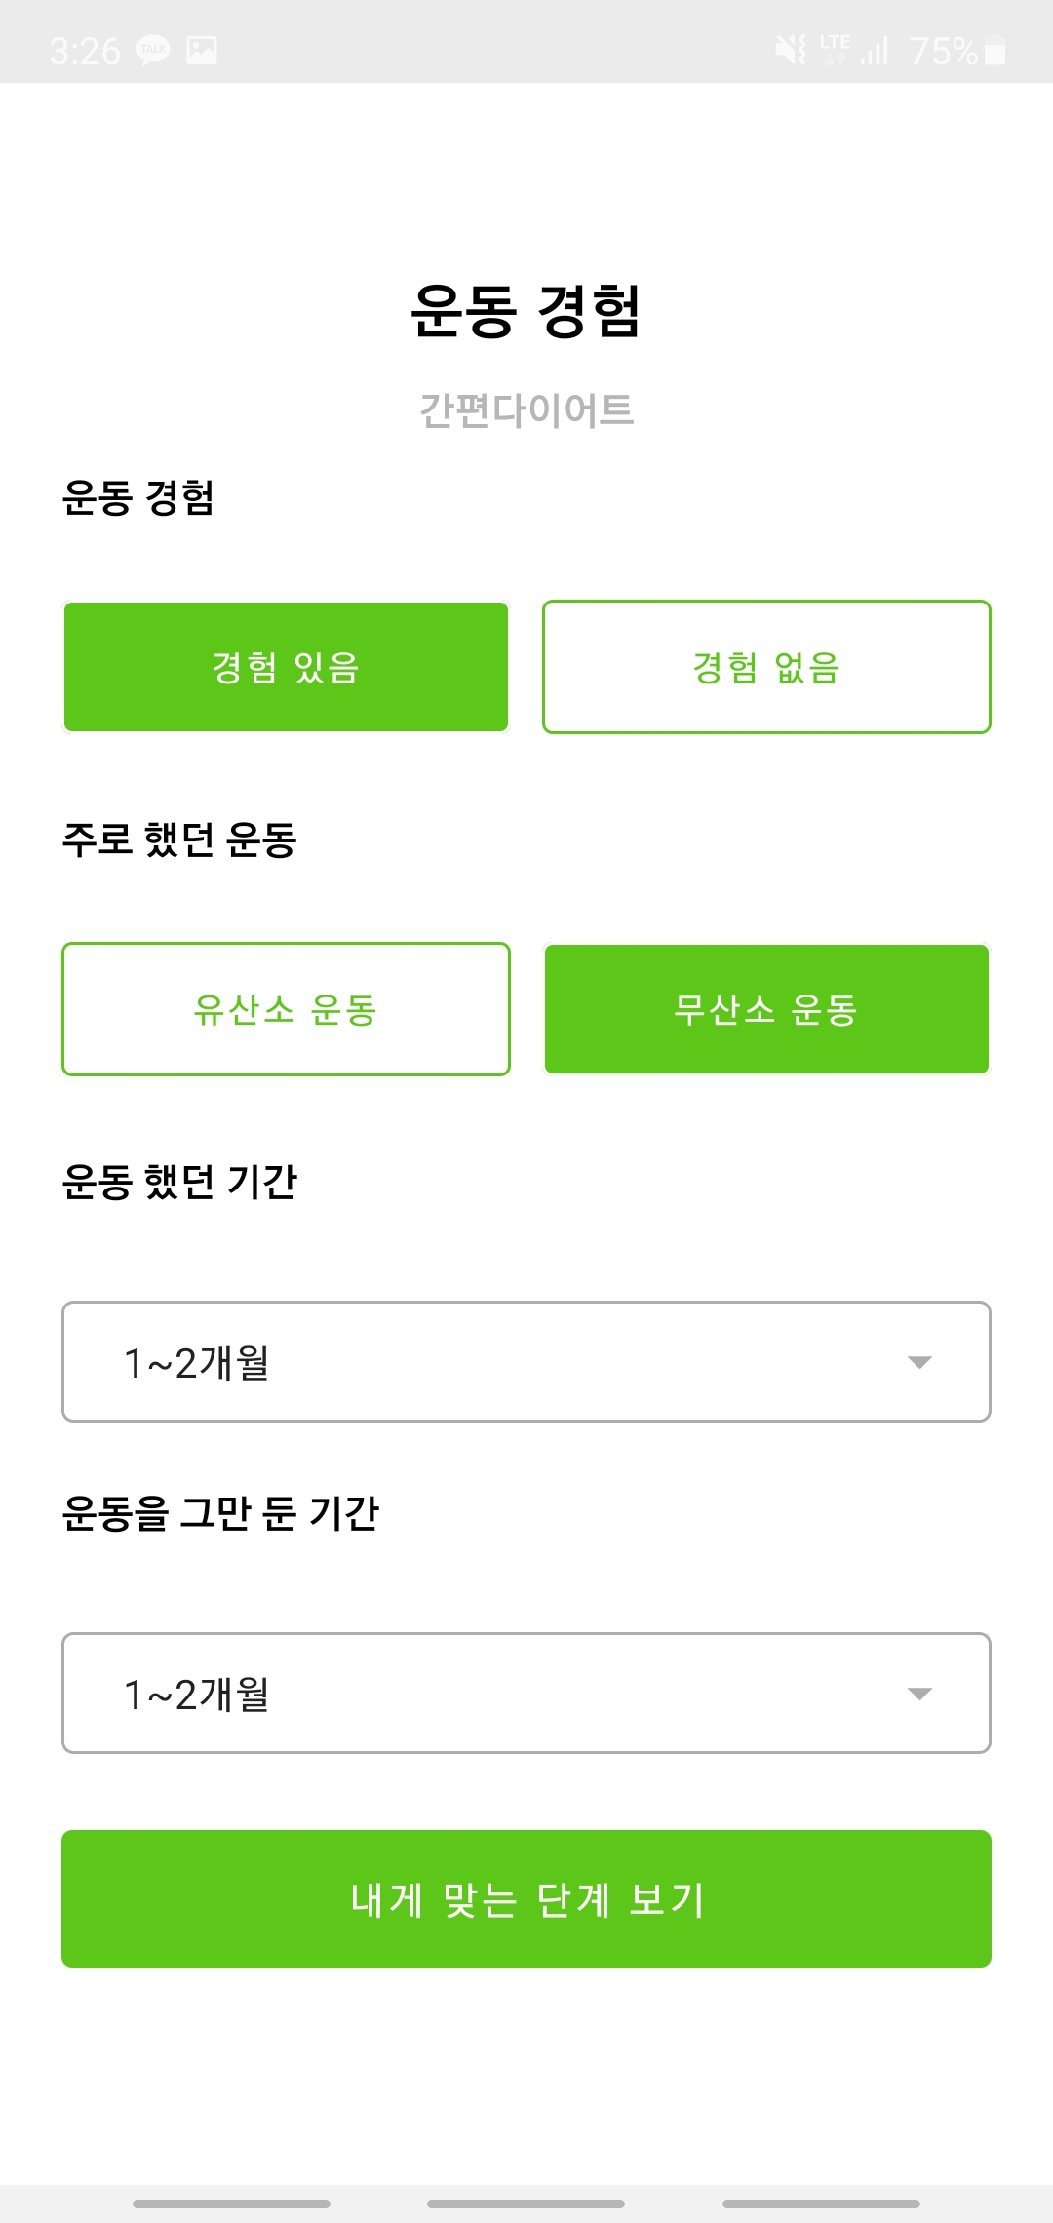Expand the 운동을 그만 둔 기간 dropdown arrow

(919, 1694)
